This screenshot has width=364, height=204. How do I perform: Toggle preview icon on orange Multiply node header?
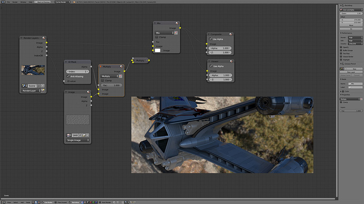tap(121, 66)
